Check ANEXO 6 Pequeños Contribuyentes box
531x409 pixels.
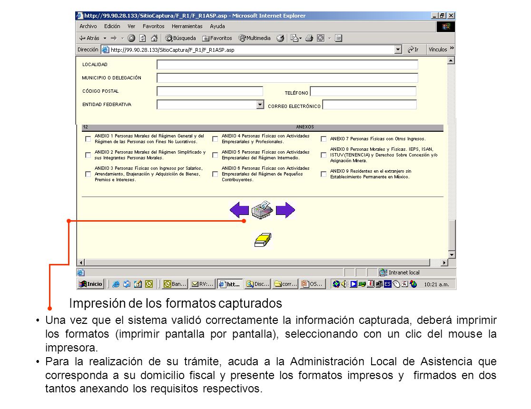click(x=215, y=174)
